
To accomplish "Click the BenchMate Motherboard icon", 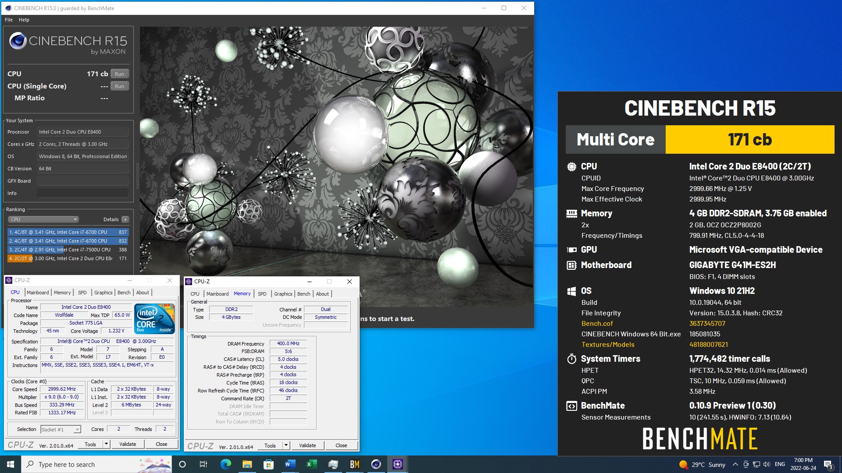I will (571, 265).
